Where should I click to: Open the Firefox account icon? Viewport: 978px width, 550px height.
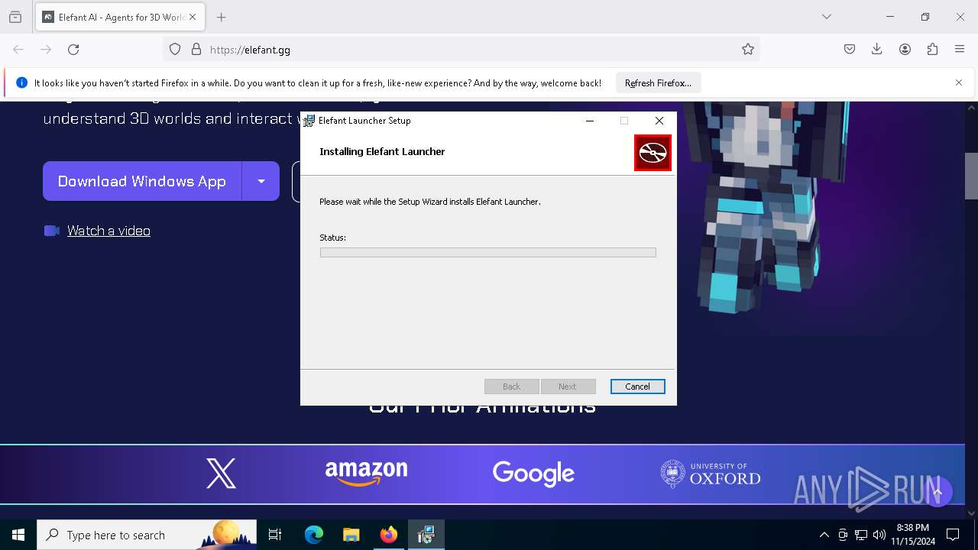click(x=905, y=50)
